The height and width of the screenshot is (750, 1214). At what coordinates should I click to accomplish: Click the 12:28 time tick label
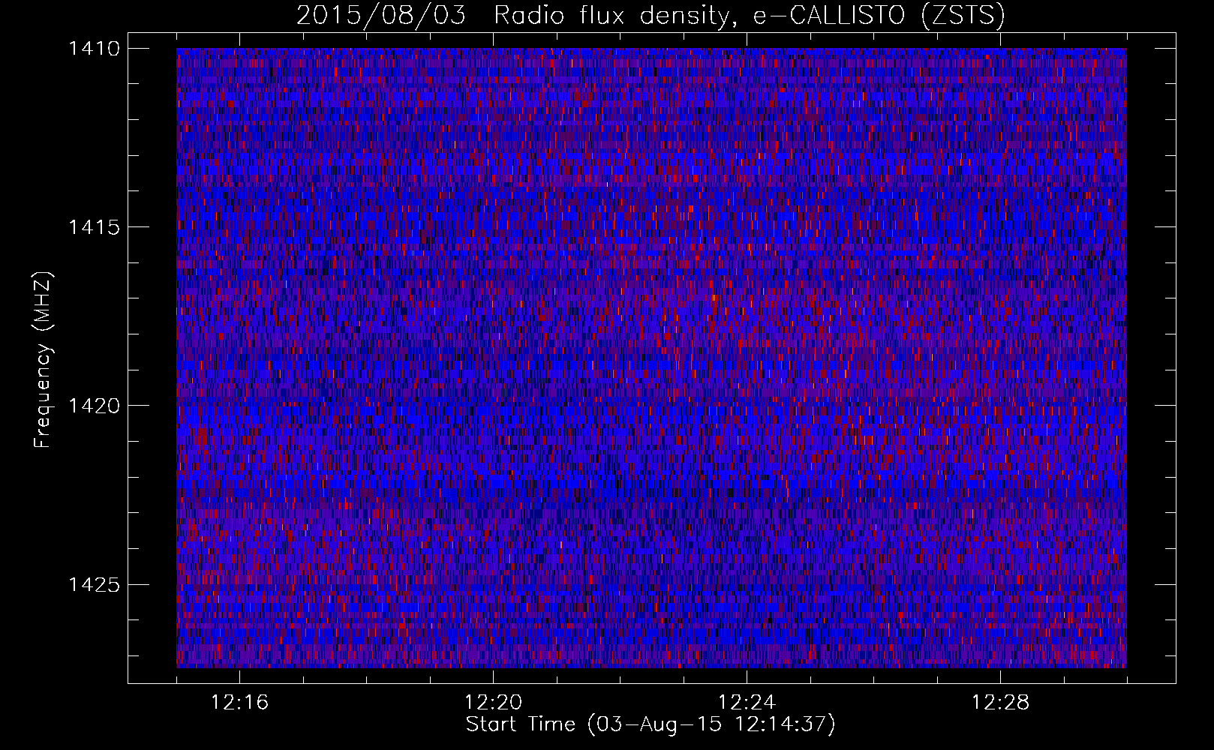1000,703
